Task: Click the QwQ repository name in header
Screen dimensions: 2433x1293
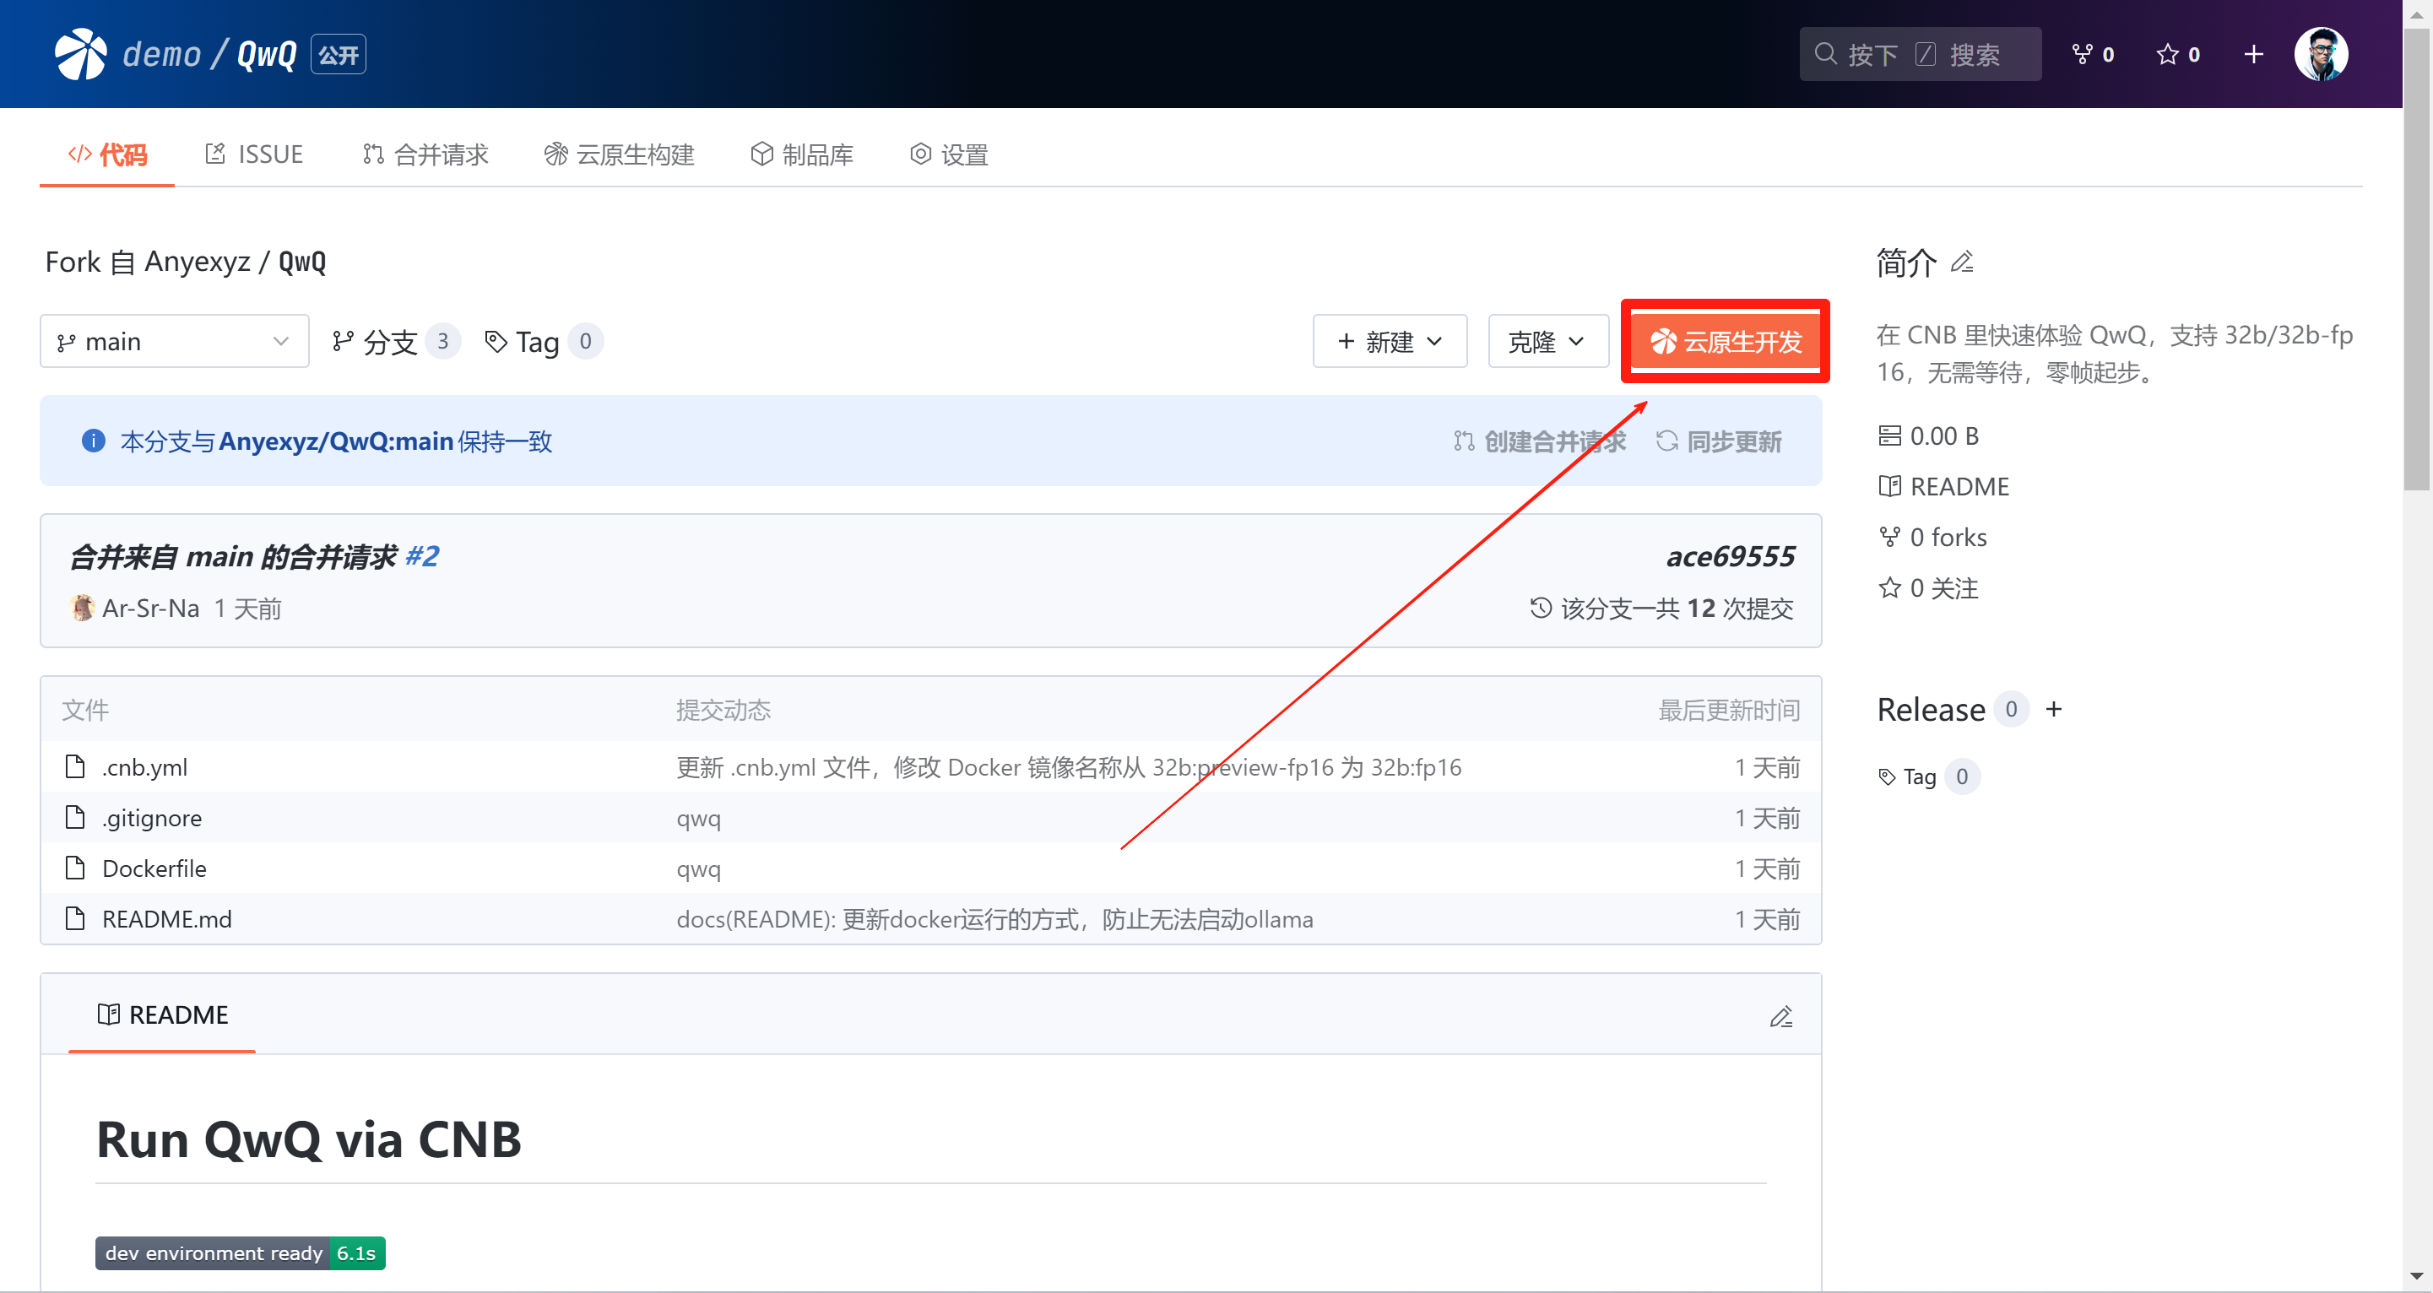Action: point(266,54)
